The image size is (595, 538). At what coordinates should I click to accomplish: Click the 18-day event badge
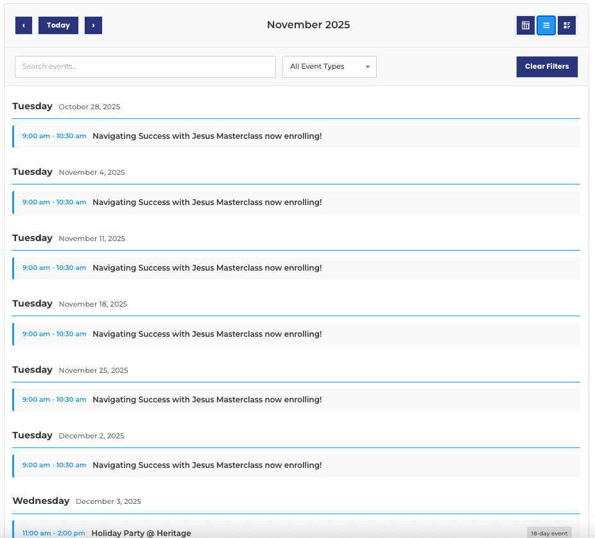click(549, 533)
